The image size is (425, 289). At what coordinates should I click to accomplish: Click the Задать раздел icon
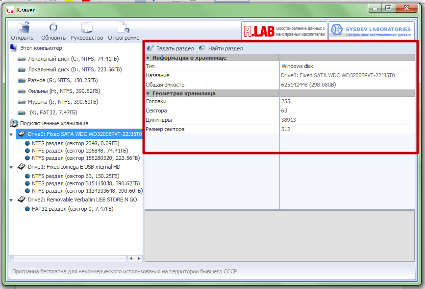tap(151, 48)
